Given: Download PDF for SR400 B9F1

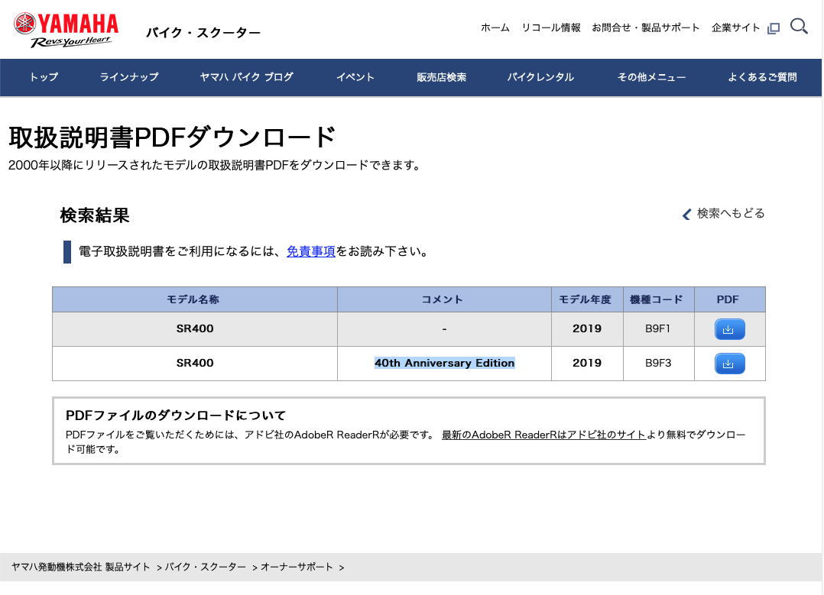Looking at the screenshot, I should click(x=729, y=329).
